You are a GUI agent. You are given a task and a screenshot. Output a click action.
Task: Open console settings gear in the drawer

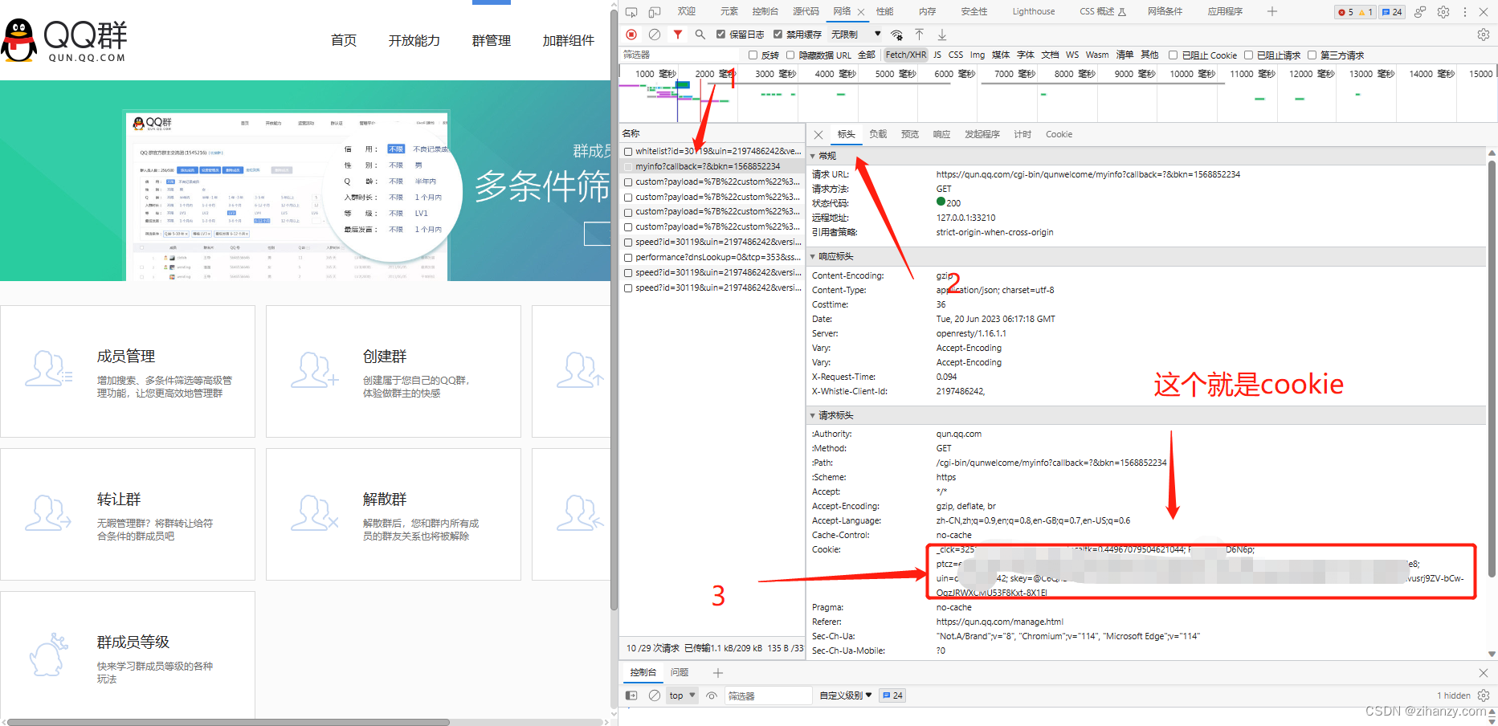pos(1484,695)
